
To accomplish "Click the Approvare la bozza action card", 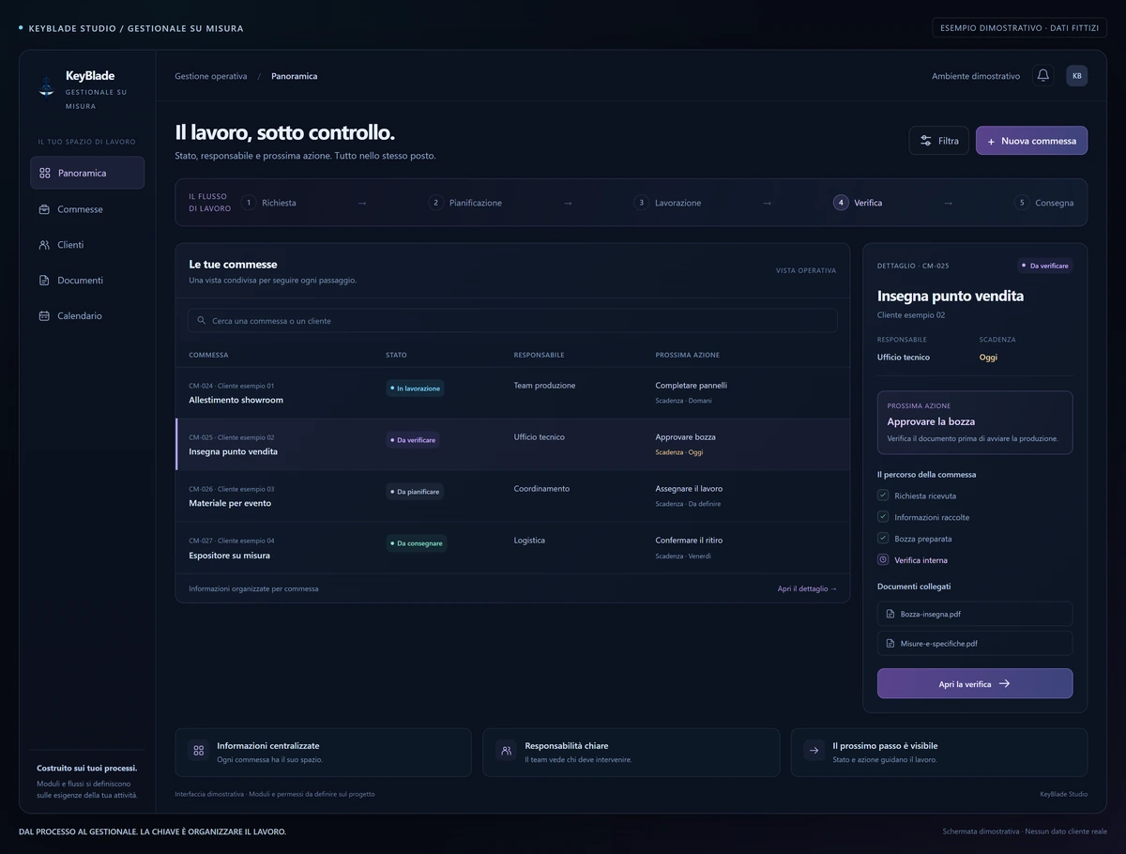I will click(975, 422).
